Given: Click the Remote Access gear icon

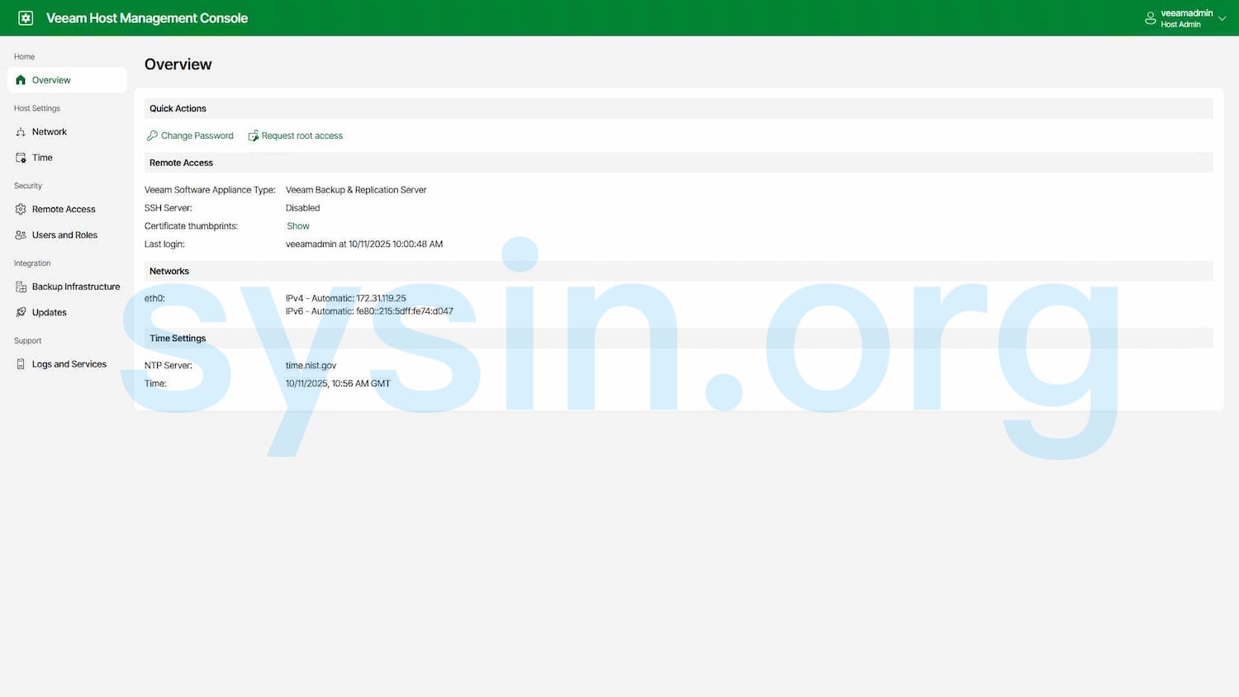Looking at the screenshot, I should [20, 209].
